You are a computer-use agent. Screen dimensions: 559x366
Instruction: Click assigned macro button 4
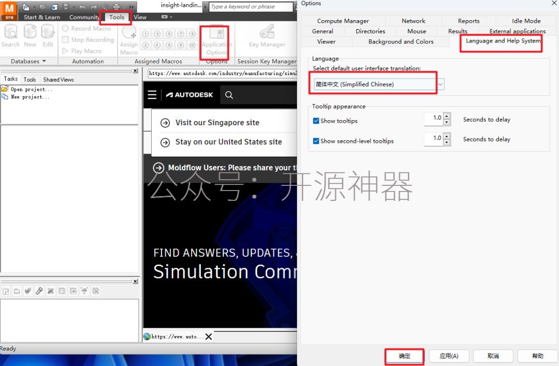tap(157, 45)
